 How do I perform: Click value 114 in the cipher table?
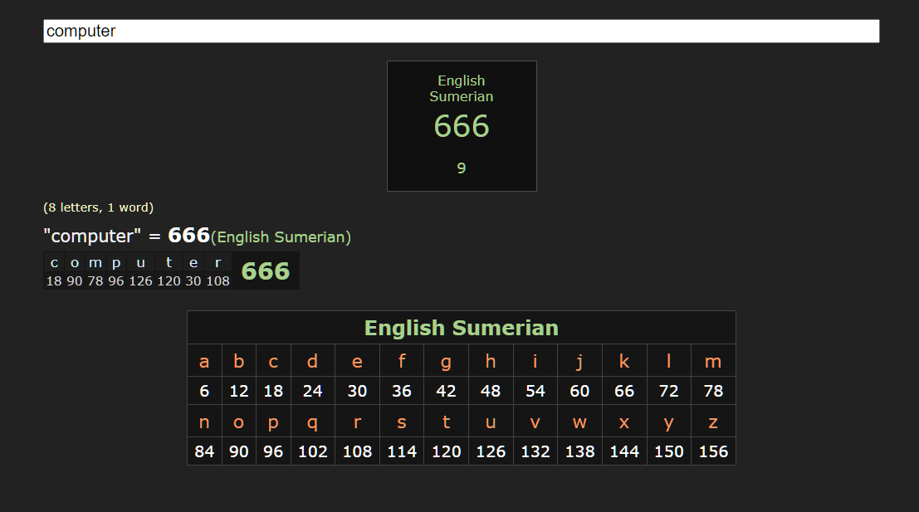(x=402, y=451)
